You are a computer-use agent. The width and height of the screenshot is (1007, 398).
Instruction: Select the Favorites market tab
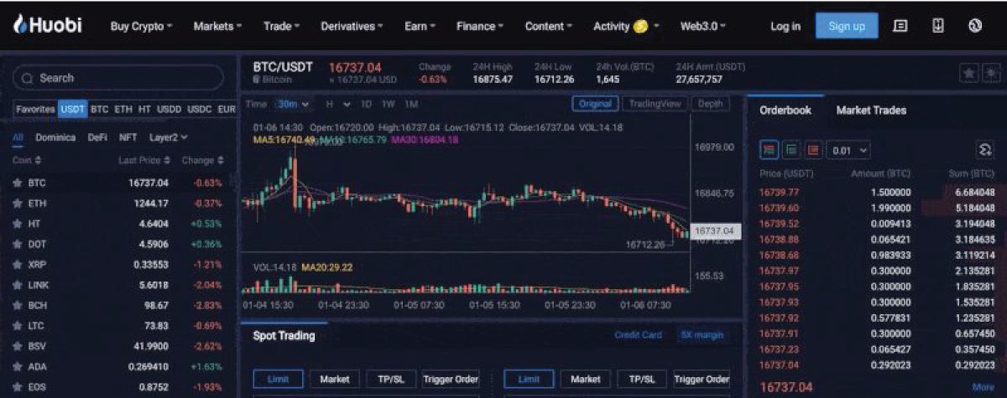(34, 109)
